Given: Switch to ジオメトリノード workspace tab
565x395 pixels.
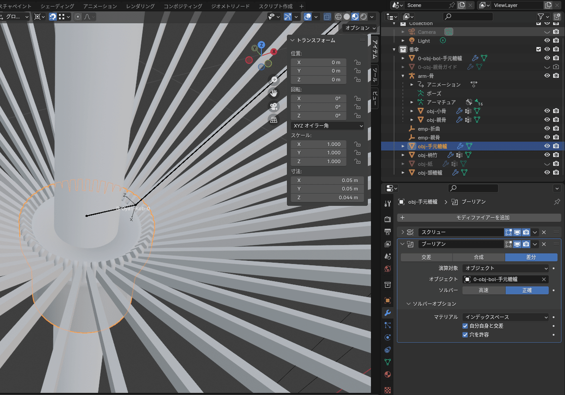Looking at the screenshot, I should [x=231, y=6].
